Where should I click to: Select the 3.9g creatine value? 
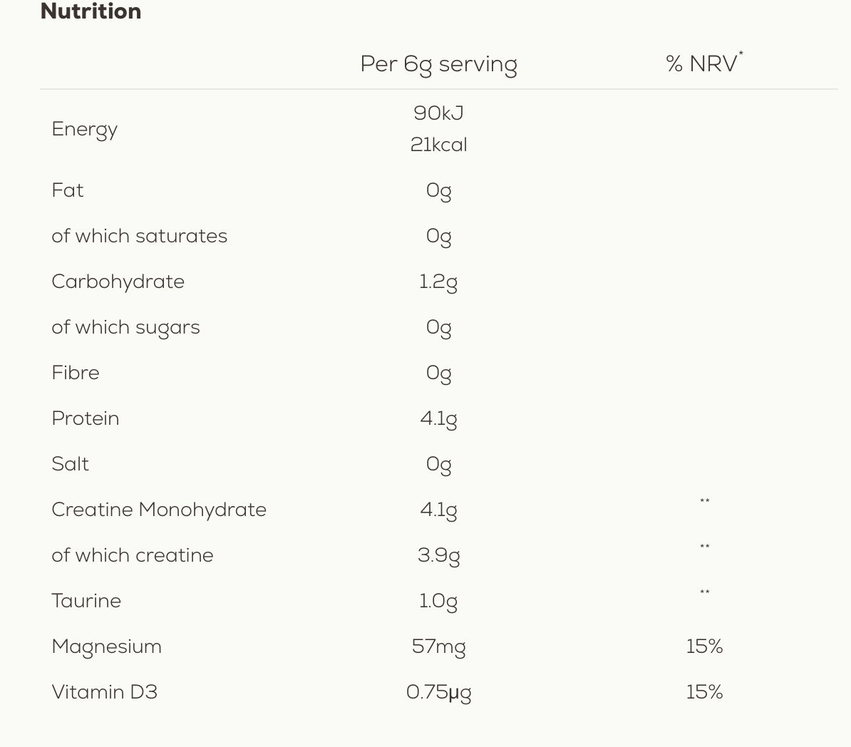[438, 556]
